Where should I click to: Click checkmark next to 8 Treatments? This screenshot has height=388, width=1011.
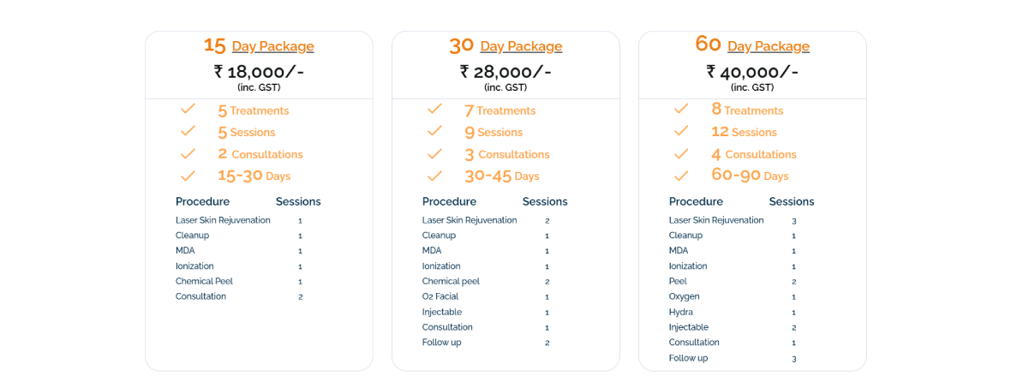(681, 110)
